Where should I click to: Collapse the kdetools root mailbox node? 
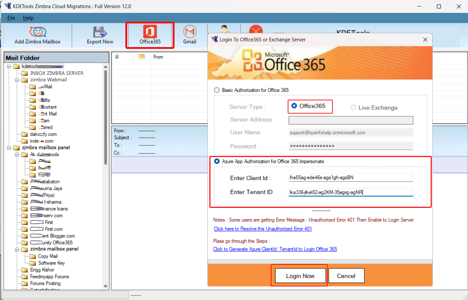point(9,66)
